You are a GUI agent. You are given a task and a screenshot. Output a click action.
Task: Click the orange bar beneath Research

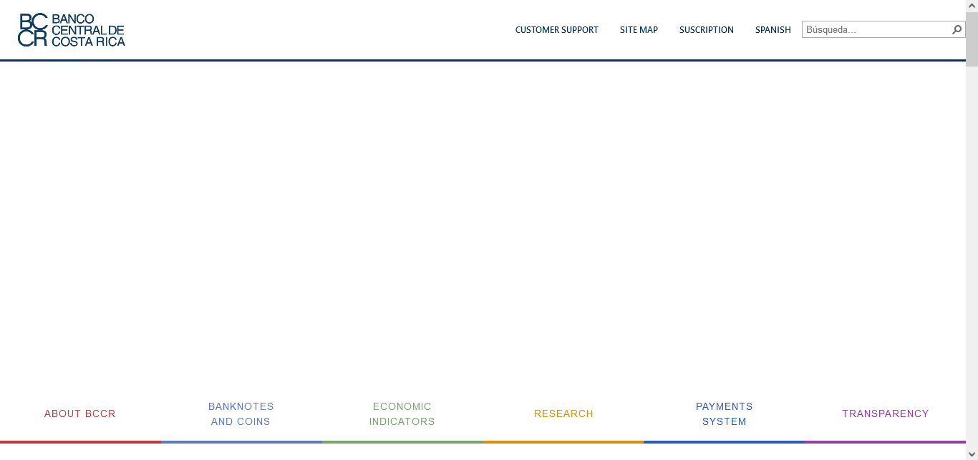[563, 442]
